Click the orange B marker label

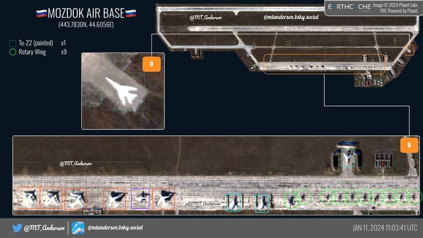coord(409,145)
